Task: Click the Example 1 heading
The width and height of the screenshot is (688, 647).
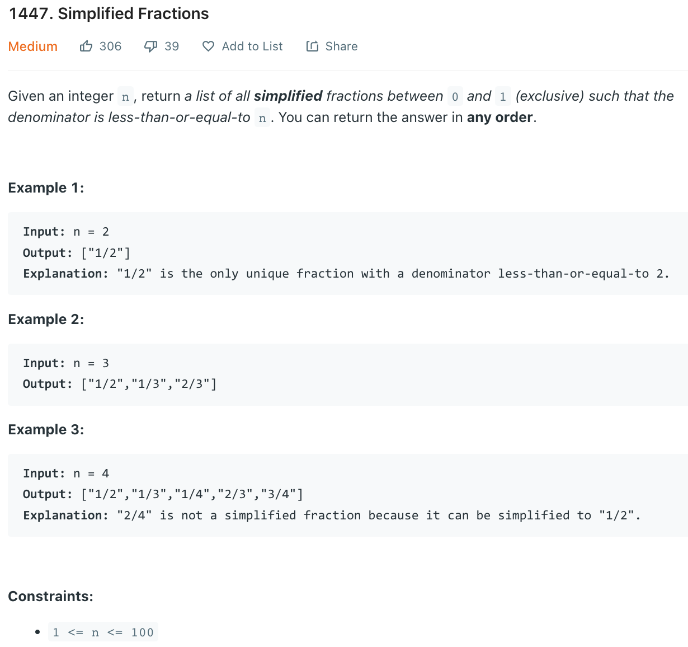Action: (46, 187)
